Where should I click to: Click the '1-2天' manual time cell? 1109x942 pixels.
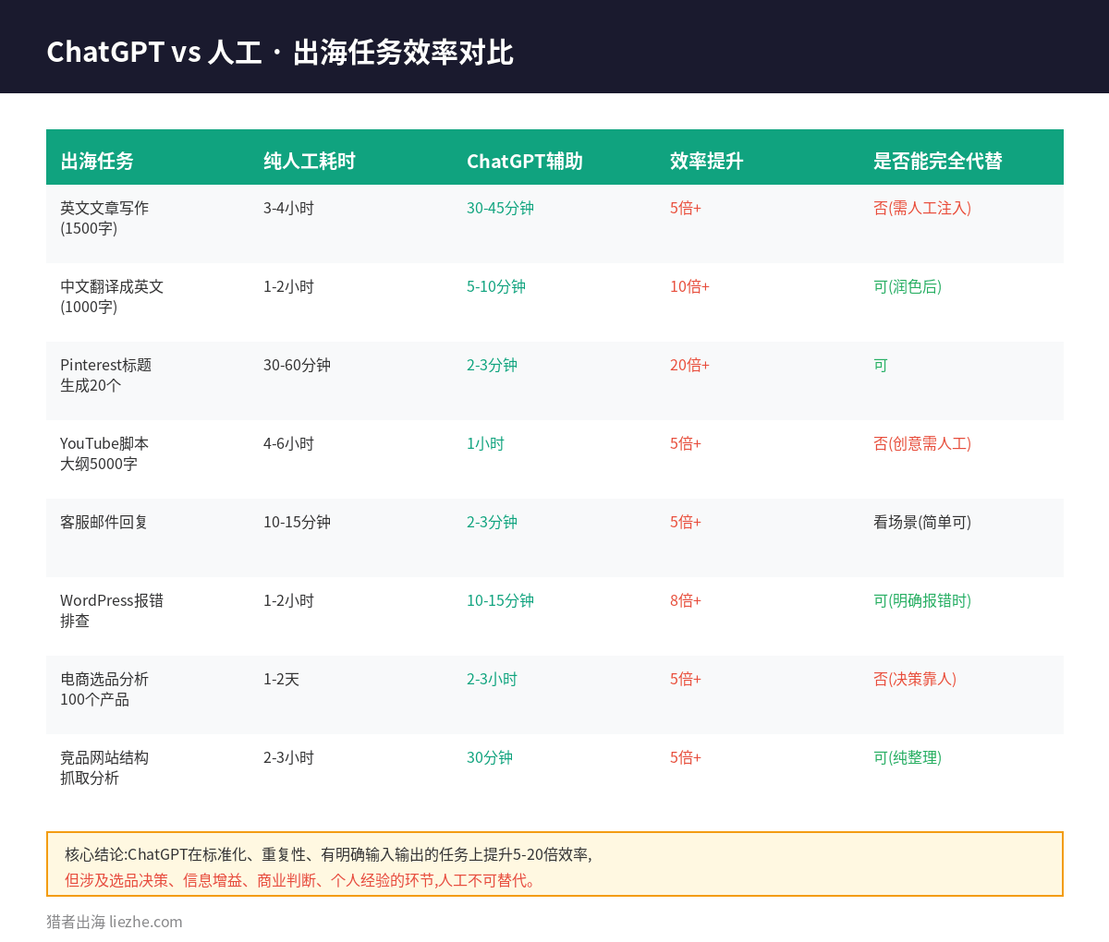point(281,679)
